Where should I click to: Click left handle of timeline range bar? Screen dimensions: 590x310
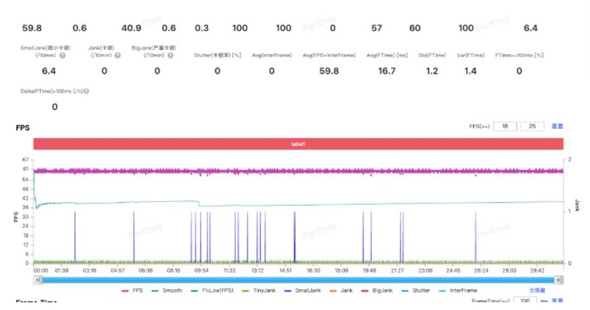point(39,279)
